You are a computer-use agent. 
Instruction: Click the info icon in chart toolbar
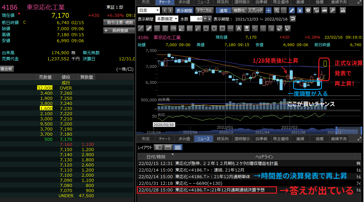point(308,10)
